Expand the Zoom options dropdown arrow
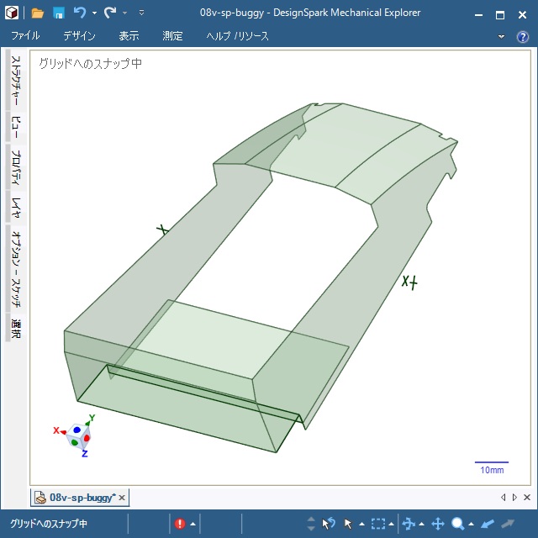This screenshot has width=538, height=538. pos(472,525)
